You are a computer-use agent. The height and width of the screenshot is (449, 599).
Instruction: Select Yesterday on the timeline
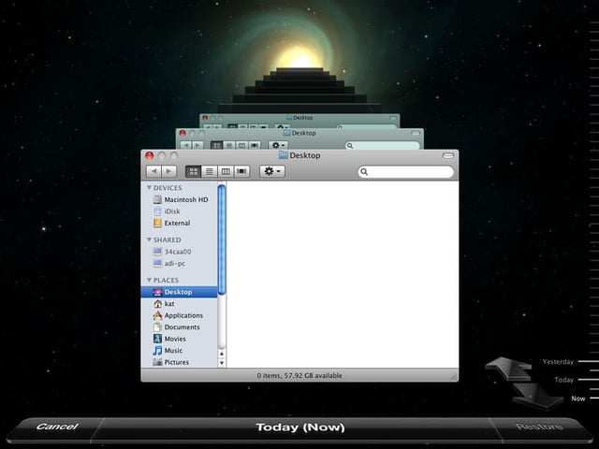[x=558, y=362]
